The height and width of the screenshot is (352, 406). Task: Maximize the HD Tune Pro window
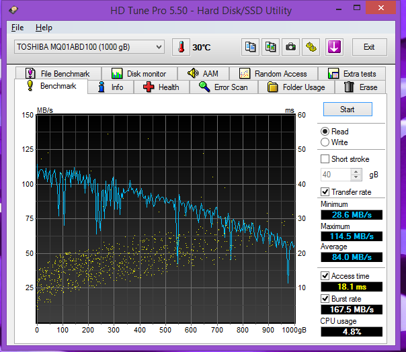(x=357, y=8)
